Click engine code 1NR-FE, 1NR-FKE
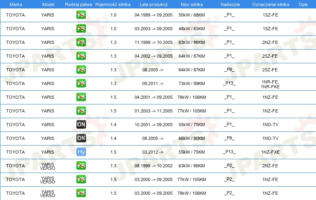 (270, 84)
